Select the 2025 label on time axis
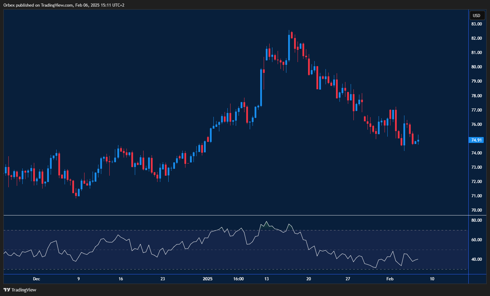490x296 pixels. coord(207,279)
